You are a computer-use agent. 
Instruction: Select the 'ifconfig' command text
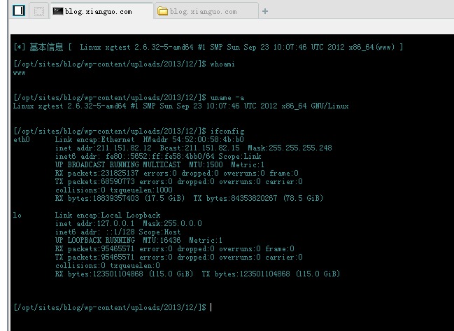(x=227, y=132)
